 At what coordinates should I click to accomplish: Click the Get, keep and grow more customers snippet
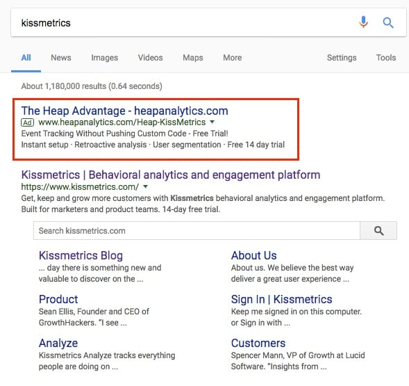(203, 198)
